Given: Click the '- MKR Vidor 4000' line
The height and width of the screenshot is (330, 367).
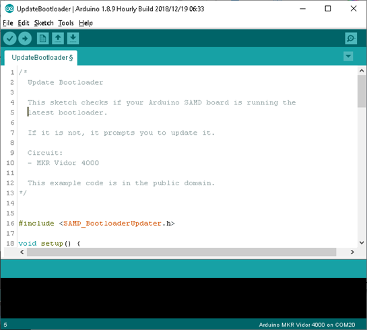Looking at the screenshot, I should [63, 163].
